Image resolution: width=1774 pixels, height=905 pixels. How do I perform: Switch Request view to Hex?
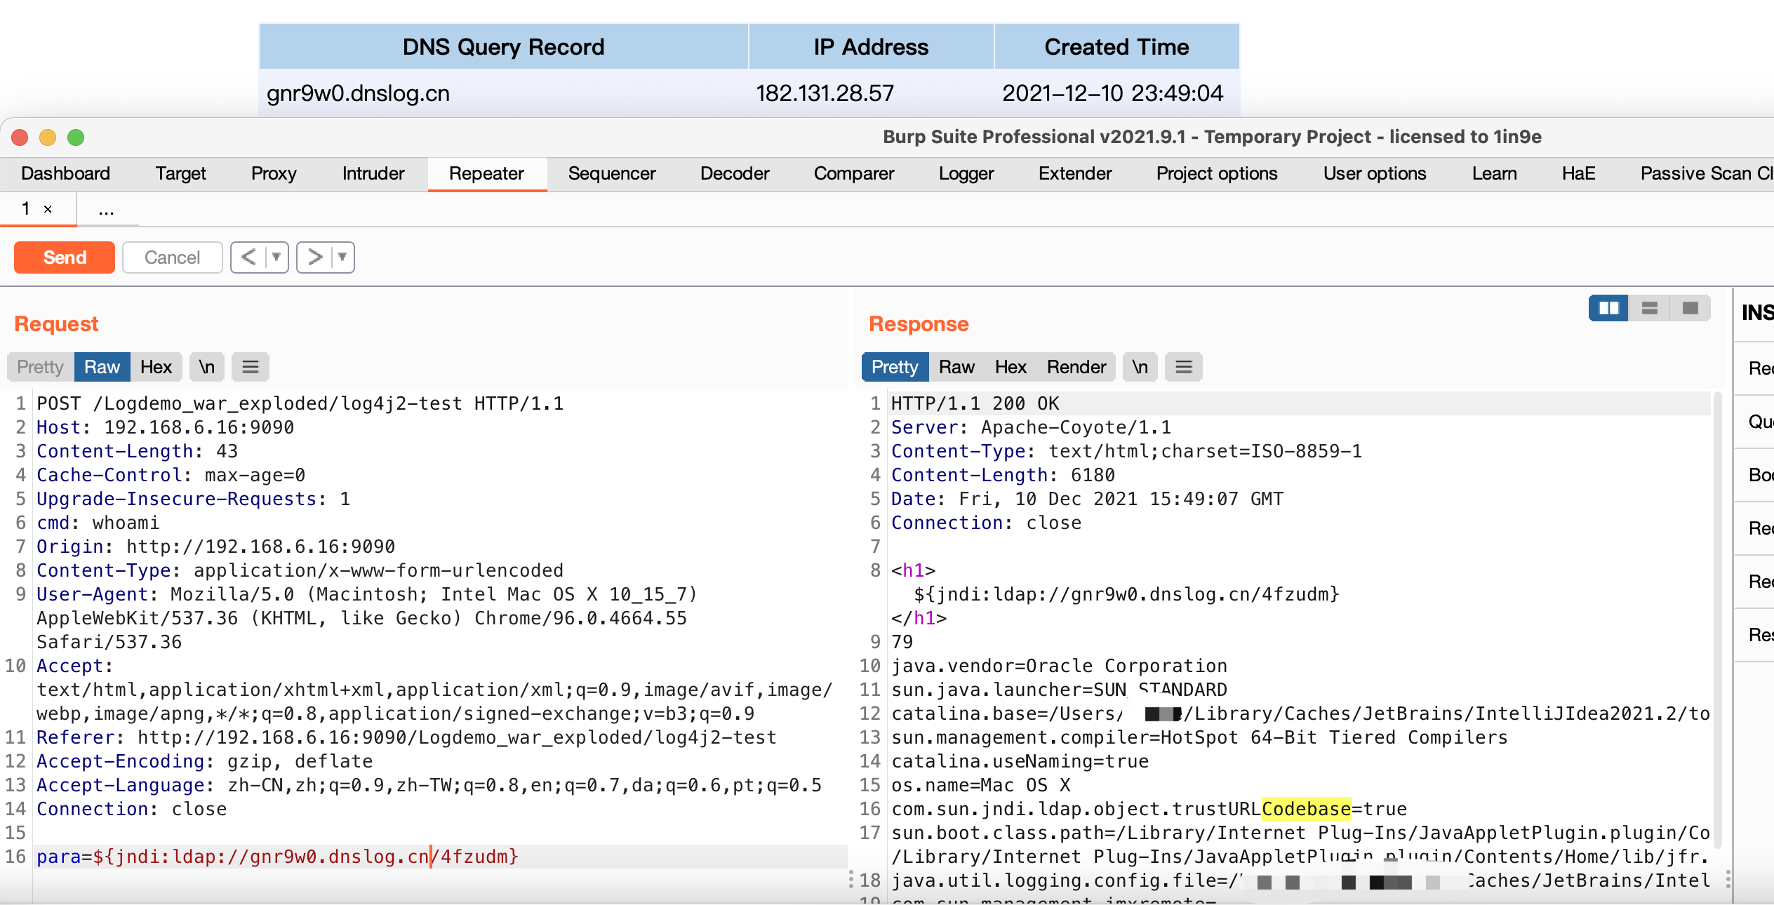point(156,367)
